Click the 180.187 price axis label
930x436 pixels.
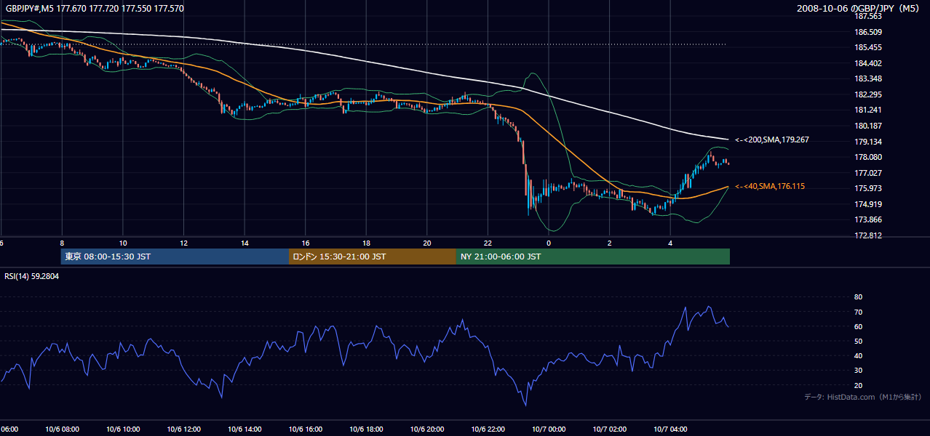[x=867, y=126]
